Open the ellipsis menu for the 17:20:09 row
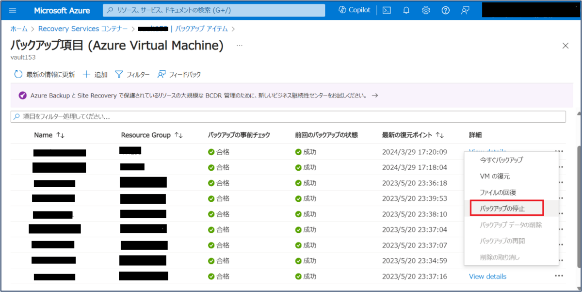 (559, 152)
